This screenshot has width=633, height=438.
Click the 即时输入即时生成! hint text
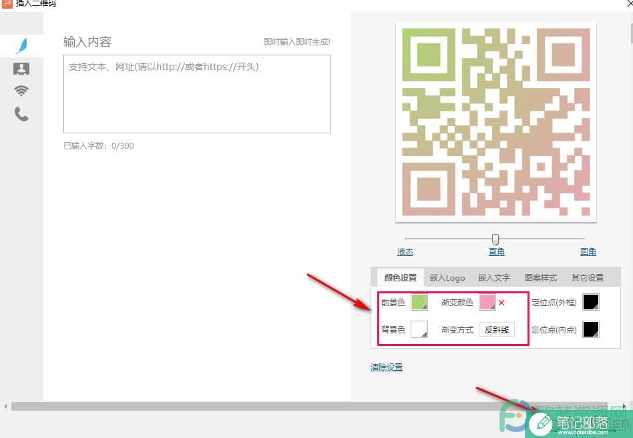(297, 42)
